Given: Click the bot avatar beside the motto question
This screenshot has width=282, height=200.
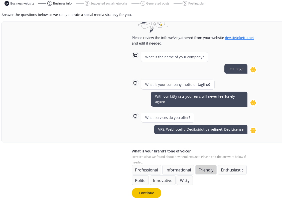Looking at the screenshot, I should click(x=135, y=83).
